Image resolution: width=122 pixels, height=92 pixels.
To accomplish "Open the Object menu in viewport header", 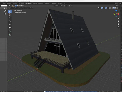I will [x=31, y=8].
